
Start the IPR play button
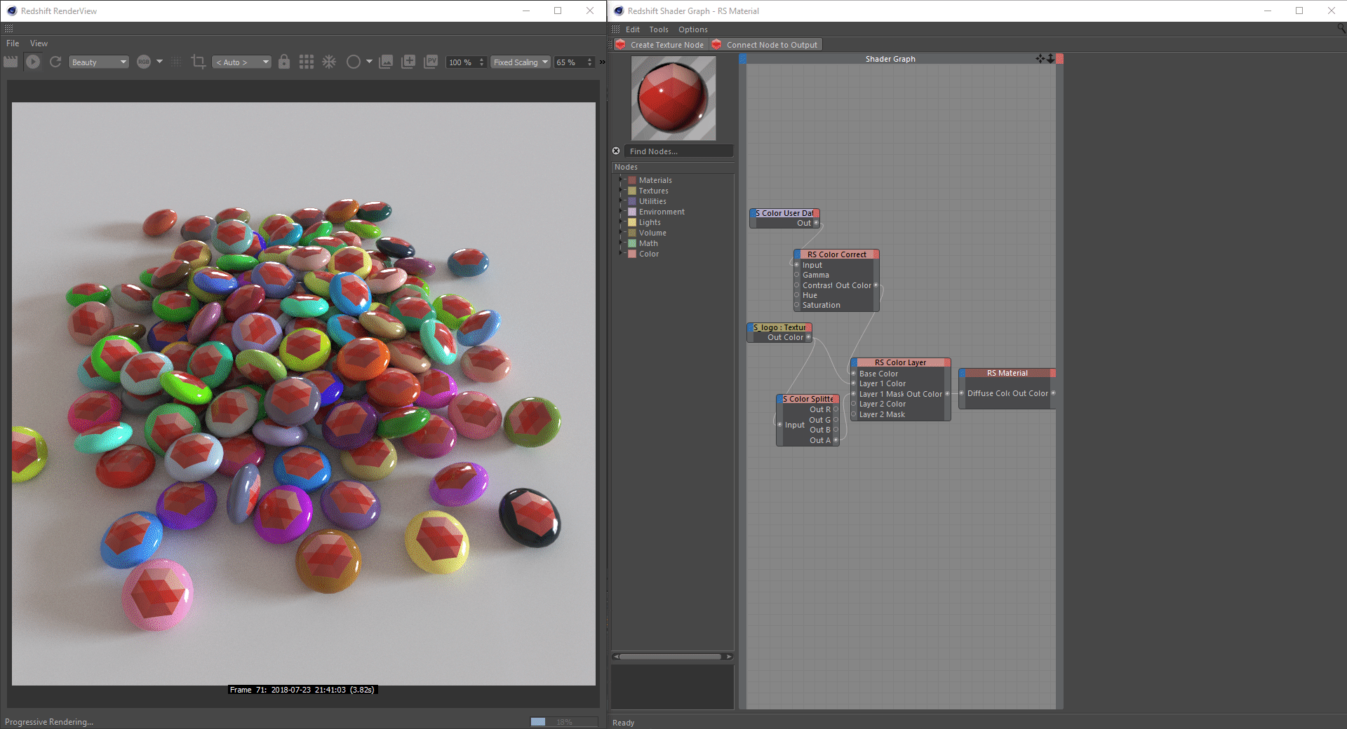pos(33,62)
